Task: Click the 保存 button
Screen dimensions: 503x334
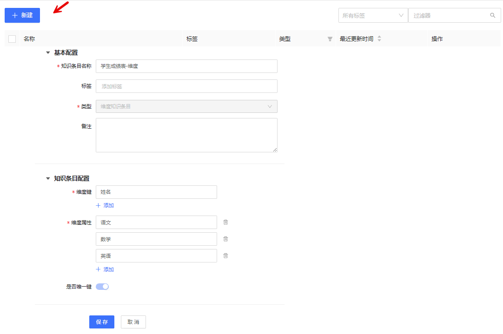Action: click(x=102, y=322)
